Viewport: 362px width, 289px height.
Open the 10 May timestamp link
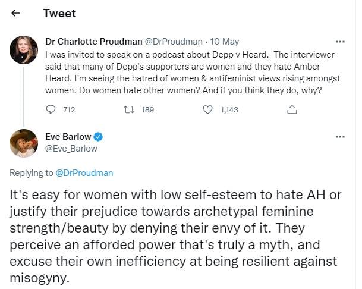tap(225, 42)
